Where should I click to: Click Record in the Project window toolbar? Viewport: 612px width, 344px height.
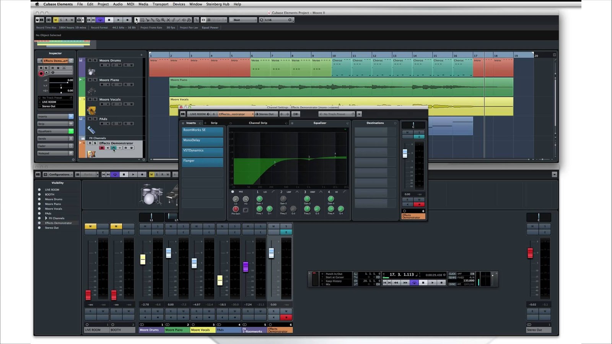pyautogui.click(x=127, y=20)
